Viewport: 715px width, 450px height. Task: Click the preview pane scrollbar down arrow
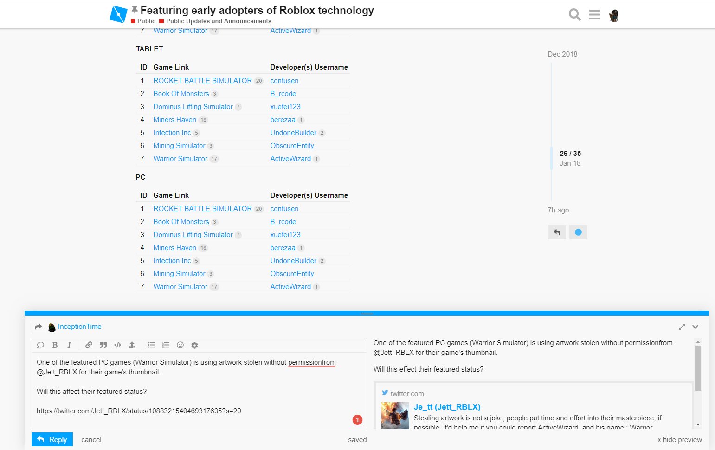(x=698, y=425)
